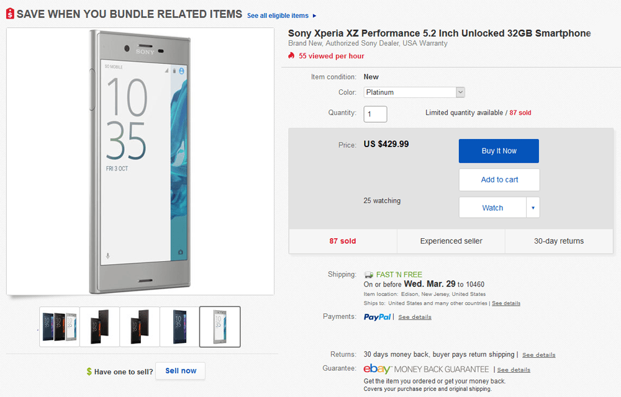The width and height of the screenshot is (621, 397).
Task: Select the last phone thumbnail
Action: pyautogui.click(x=219, y=327)
